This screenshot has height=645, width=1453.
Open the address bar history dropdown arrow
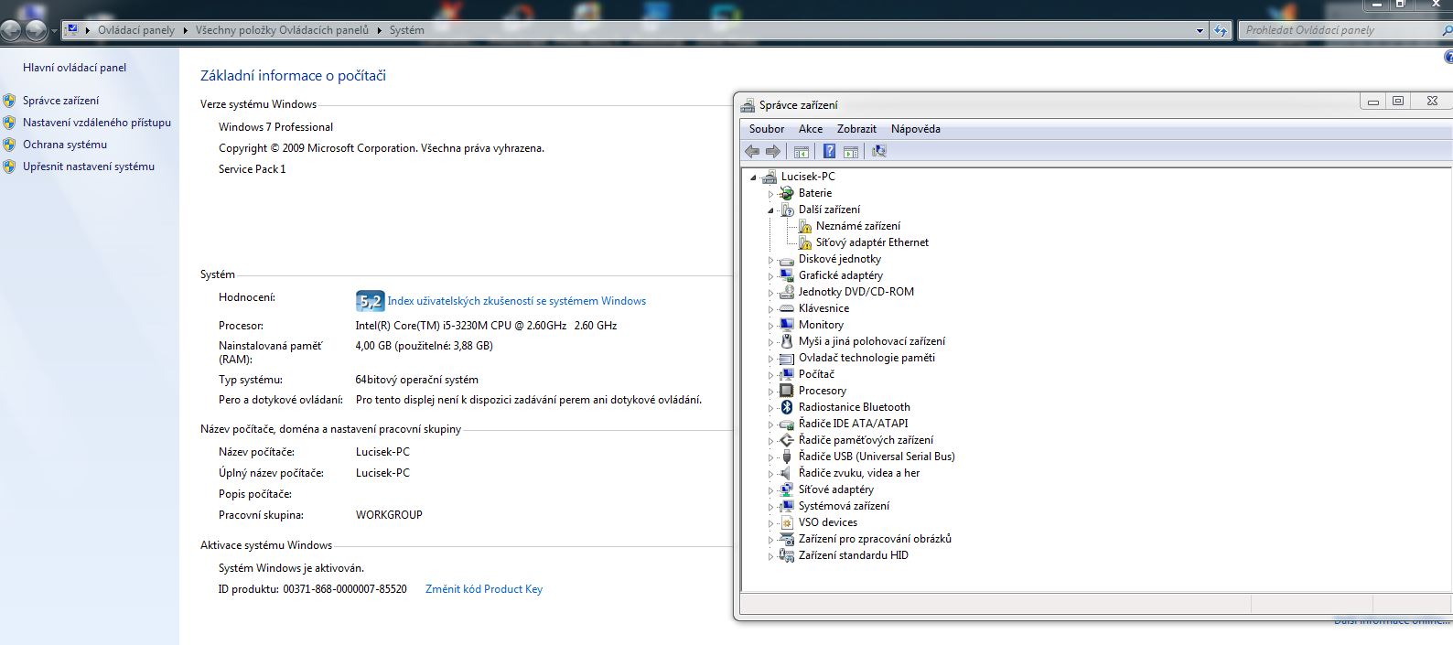pos(1200,30)
